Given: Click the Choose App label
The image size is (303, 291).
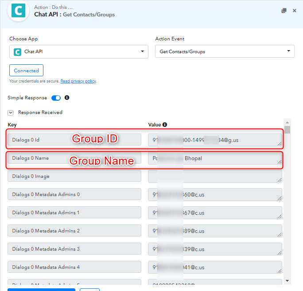Looking at the screenshot, I should point(23,39).
